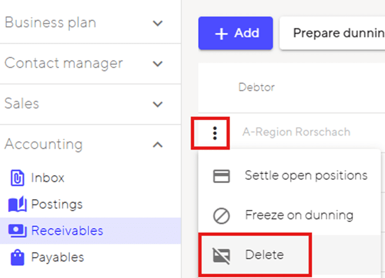Click the Inbox paperclip icon
385x278 pixels.
click(x=18, y=177)
